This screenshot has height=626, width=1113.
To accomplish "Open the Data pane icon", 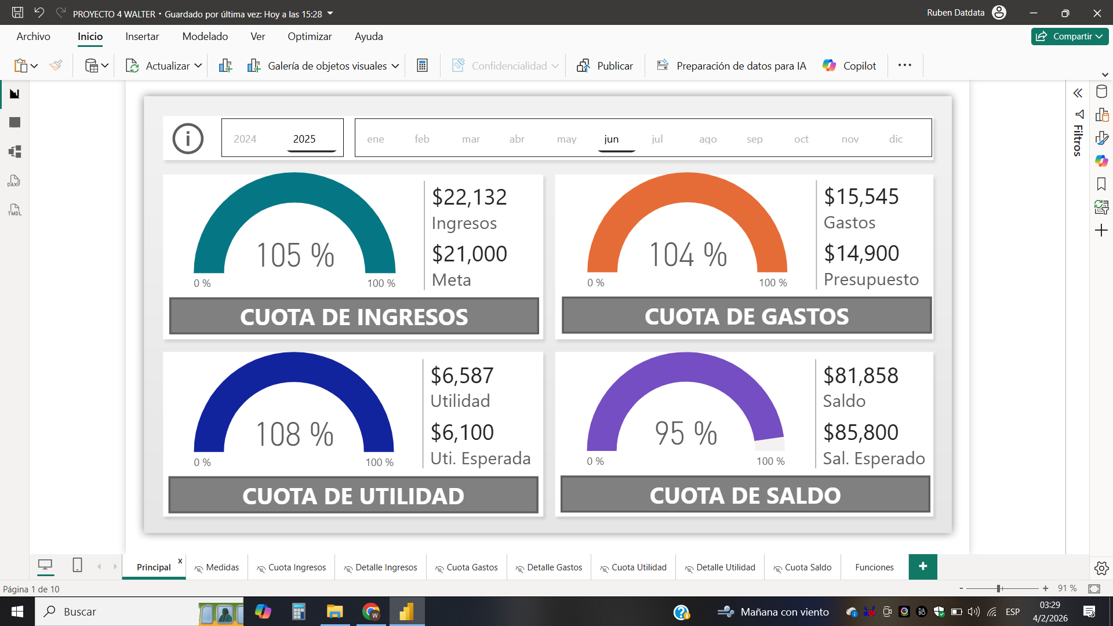I will [1101, 92].
